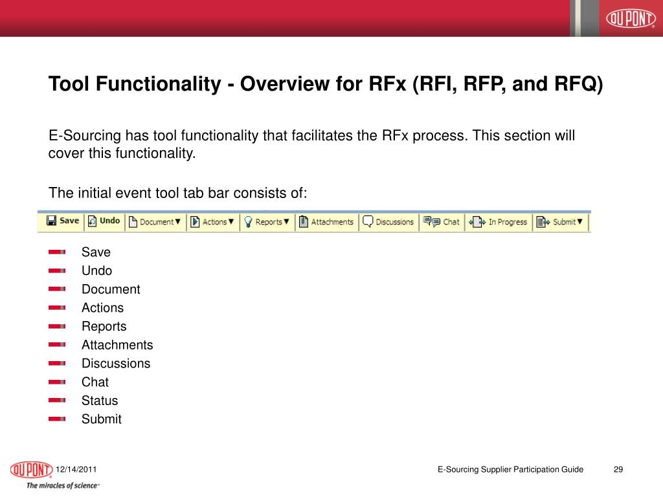The width and height of the screenshot is (663, 497).
Task: Expand the Reports dropdown arrow
Action: [286, 221]
